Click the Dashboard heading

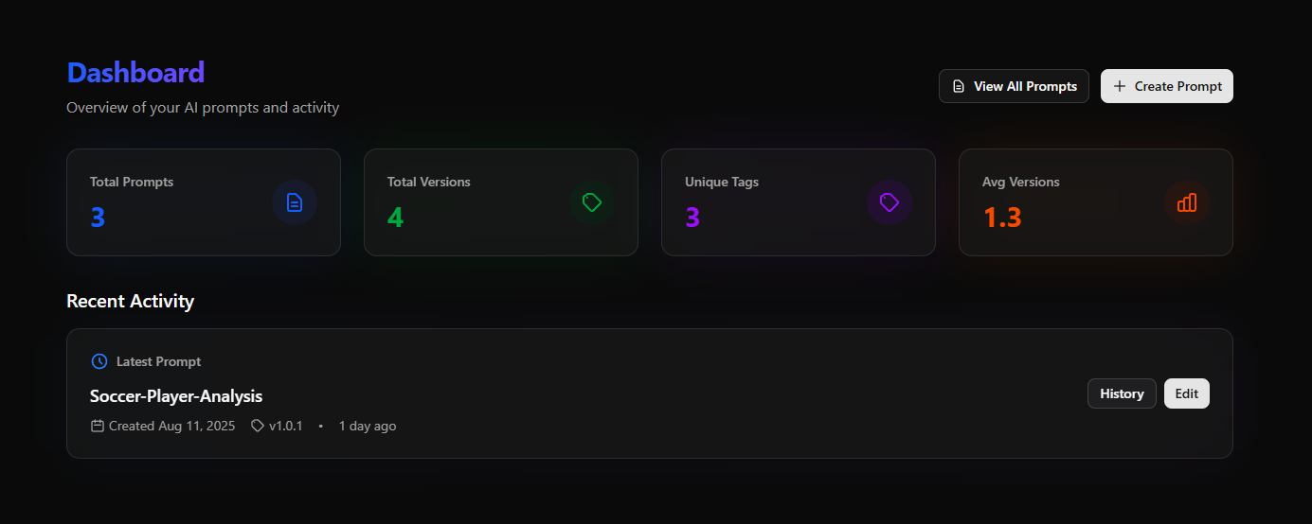pos(135,73)
